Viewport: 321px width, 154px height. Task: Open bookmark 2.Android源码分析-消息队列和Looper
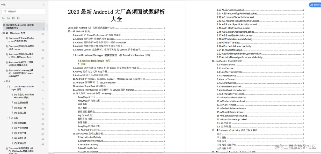pos(21,48)
